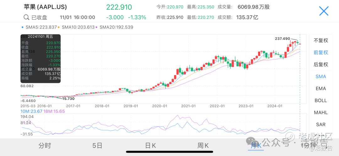Screen dimensions: 339x156
Task: Click the 苹果 (AAPL.US) stock title
Action: coord(45,7)
